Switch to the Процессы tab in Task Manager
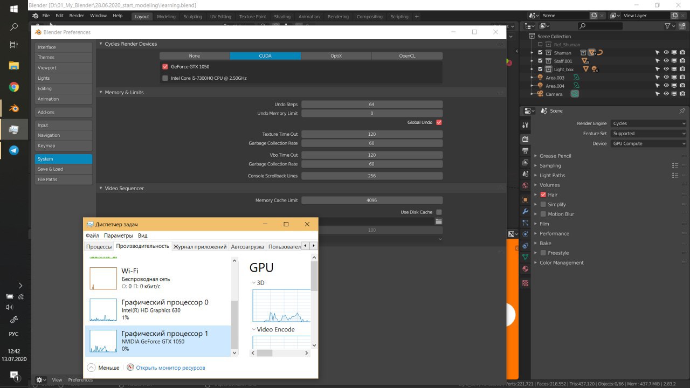690x388 pixels. click(x=99, y=246)
